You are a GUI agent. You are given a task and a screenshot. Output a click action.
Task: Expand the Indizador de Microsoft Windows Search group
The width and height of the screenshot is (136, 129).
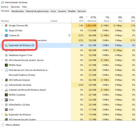pyautogui.click(x=2, y=90)
